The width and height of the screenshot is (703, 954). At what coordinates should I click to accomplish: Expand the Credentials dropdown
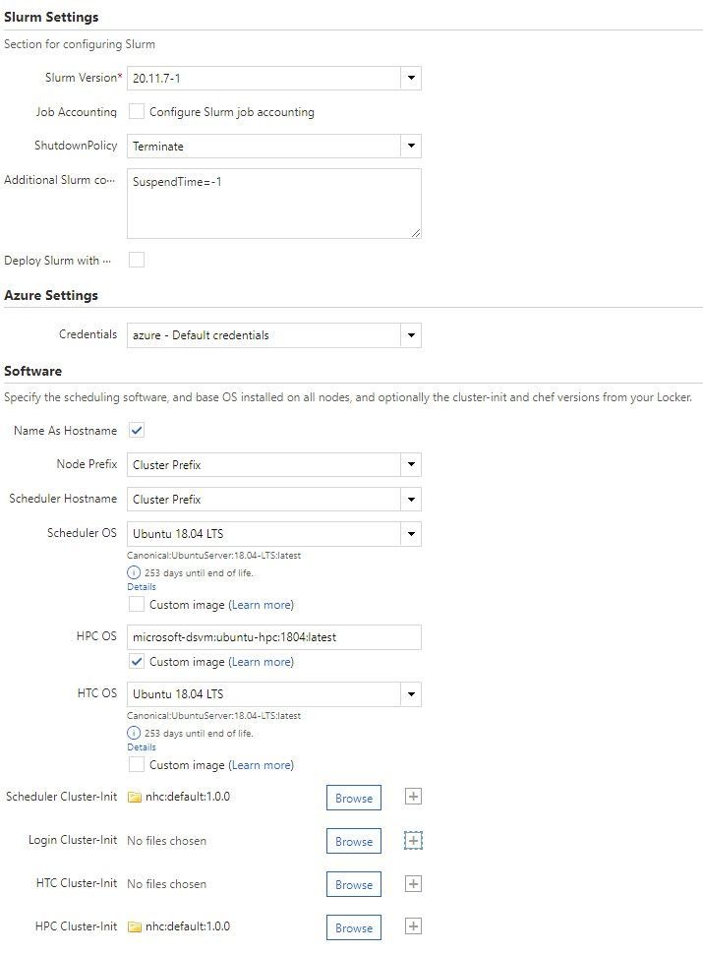(x=411, y=333)
